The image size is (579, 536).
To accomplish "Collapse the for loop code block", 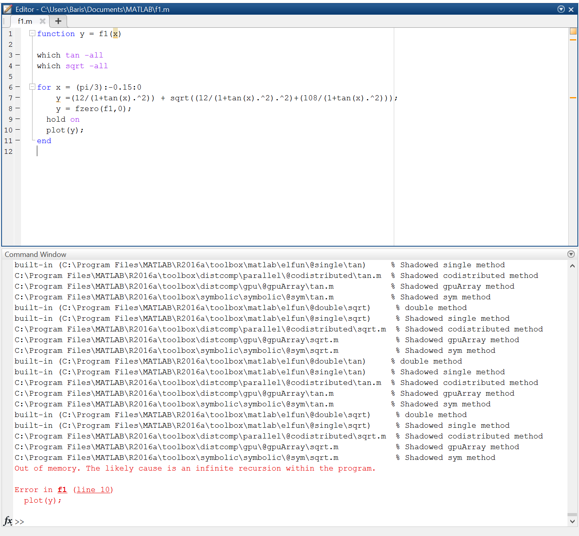I will 32,87.
